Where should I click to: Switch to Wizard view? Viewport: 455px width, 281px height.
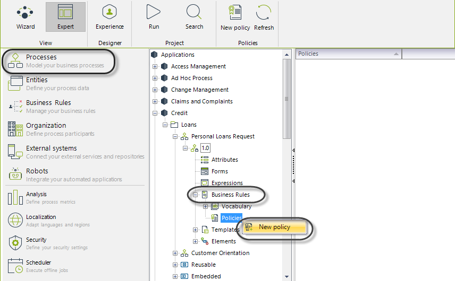point(26,17)
